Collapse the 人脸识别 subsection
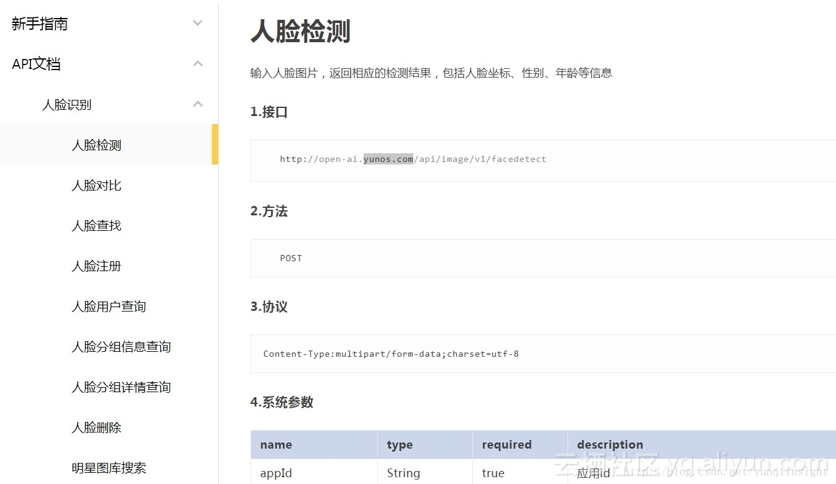 (67, 104)
